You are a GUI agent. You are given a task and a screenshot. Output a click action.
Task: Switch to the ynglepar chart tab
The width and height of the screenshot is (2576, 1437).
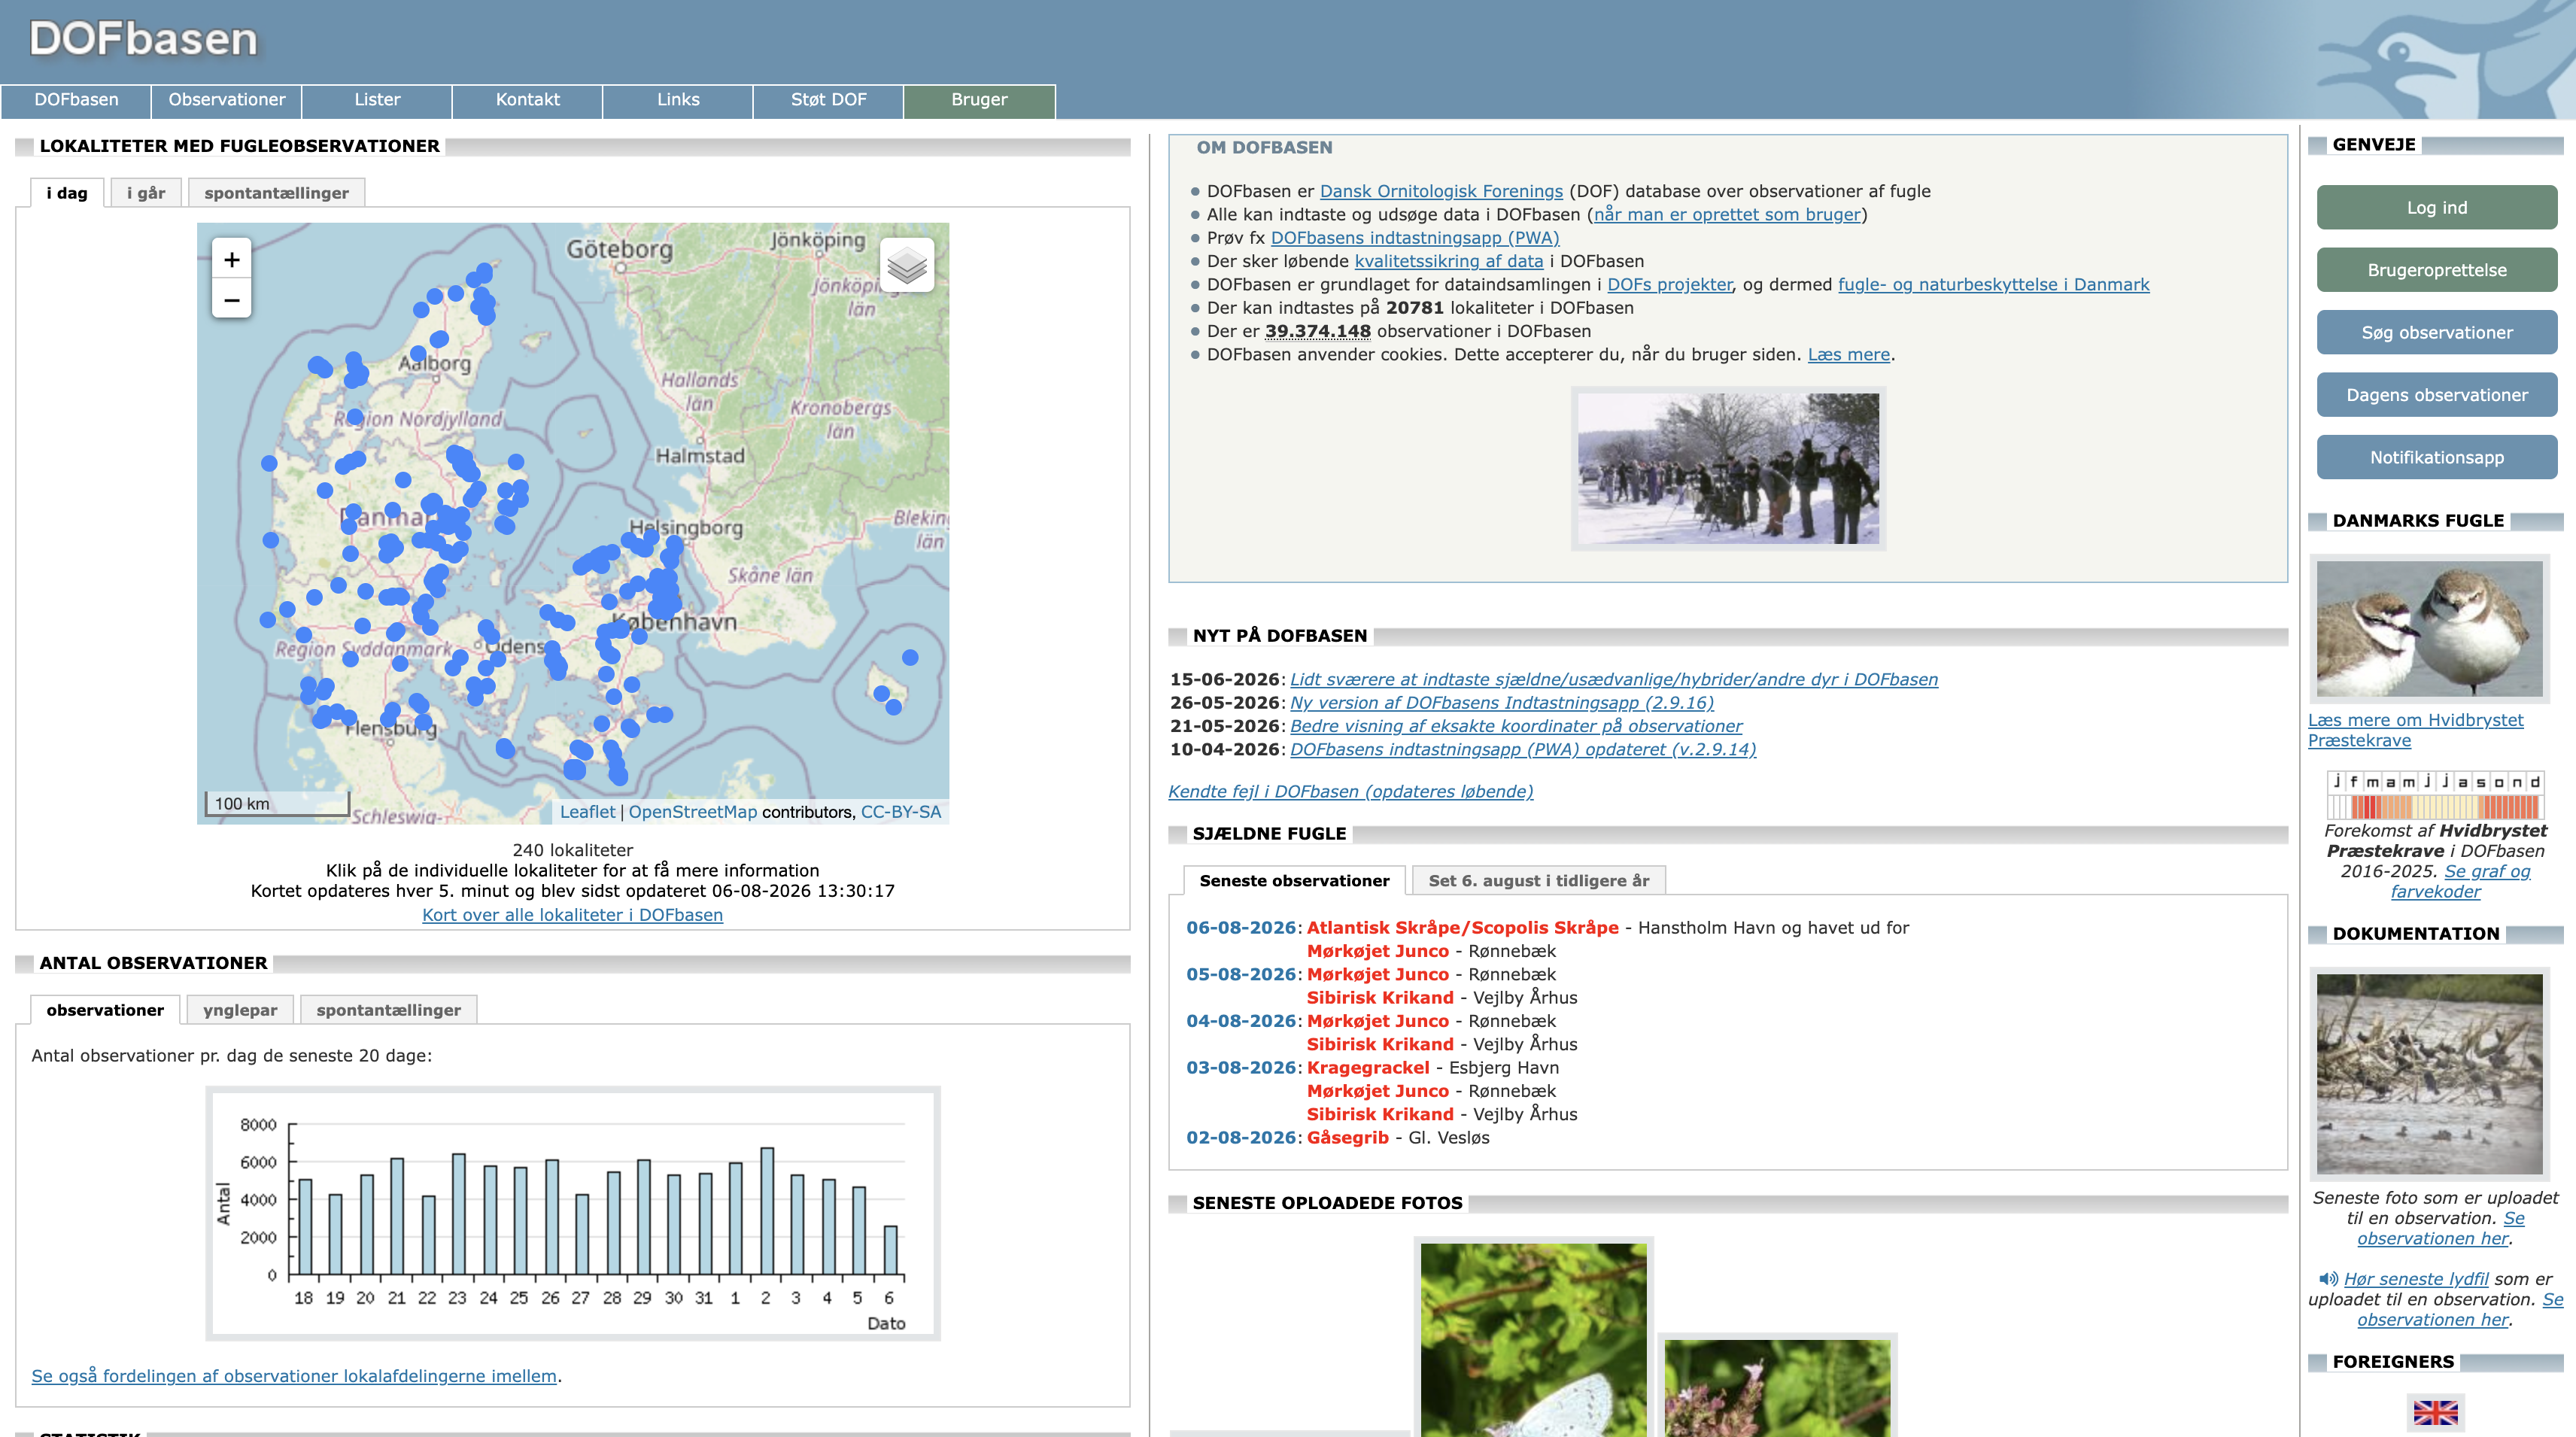(x=240, y=1010)
